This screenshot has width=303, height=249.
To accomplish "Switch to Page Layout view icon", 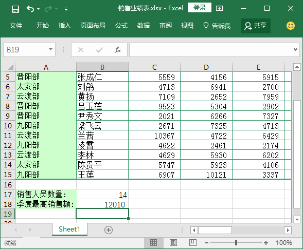I will (x=173, y=242).
